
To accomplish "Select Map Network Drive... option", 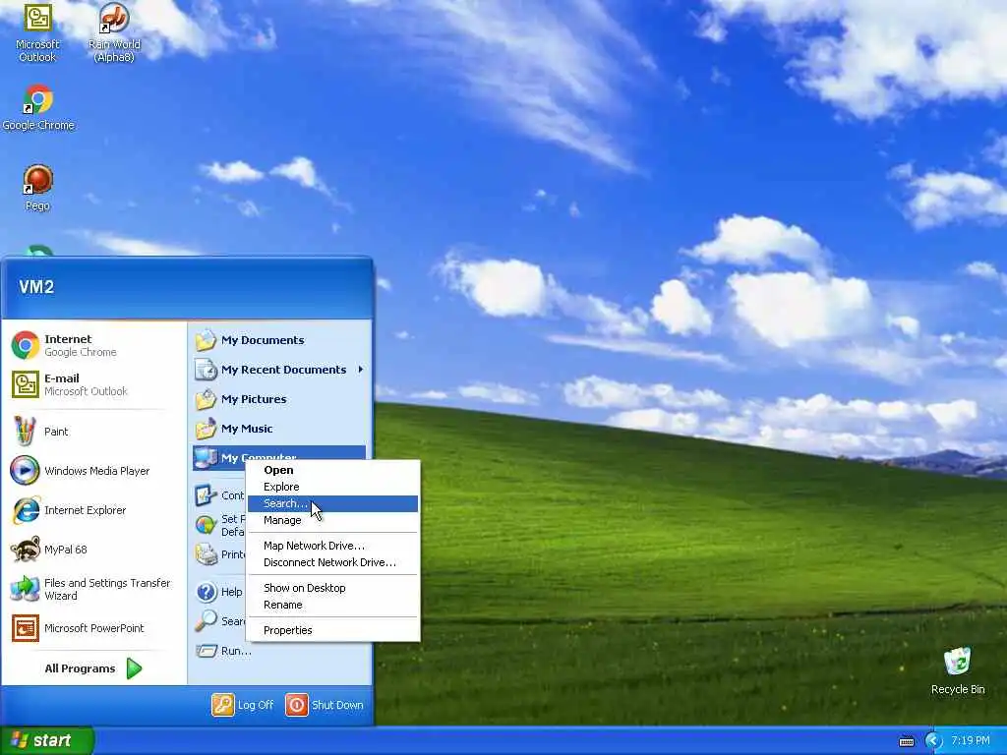I will [x=332, y=546].
